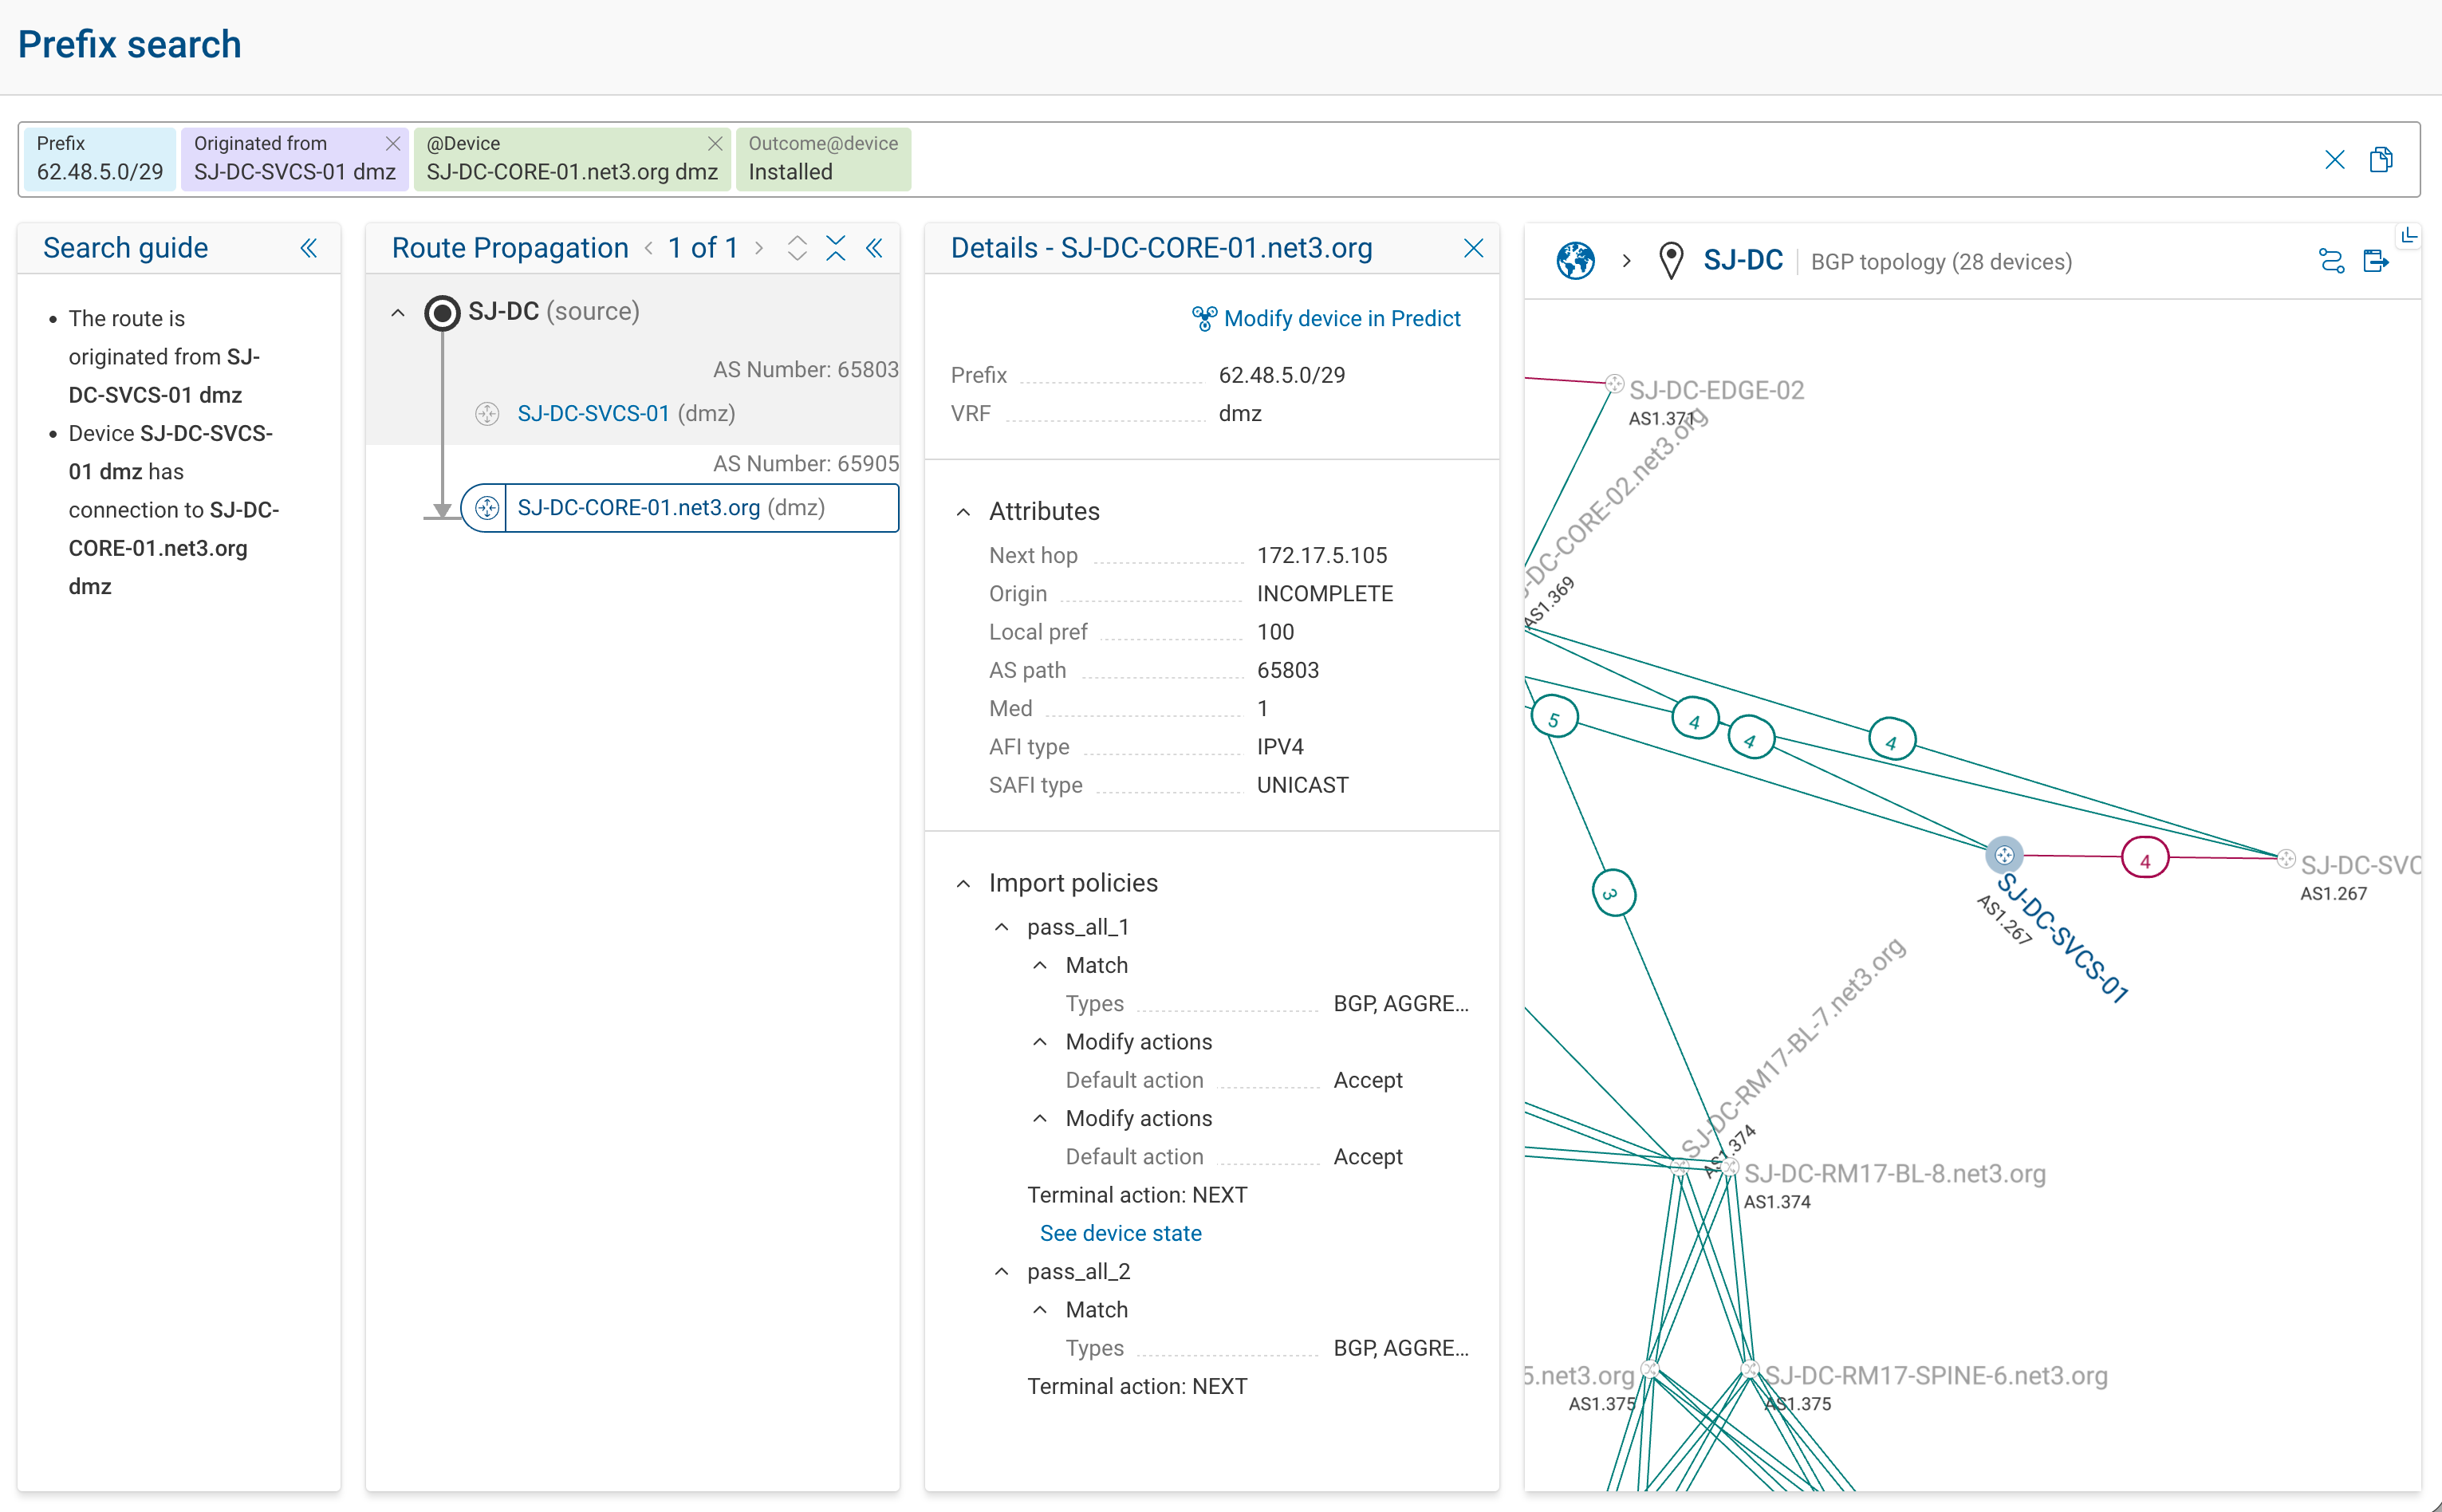The width and height of the screenshot is (2442, 1512).
Task: Collapse the SJ-DC source group
Action: [398, 313]
